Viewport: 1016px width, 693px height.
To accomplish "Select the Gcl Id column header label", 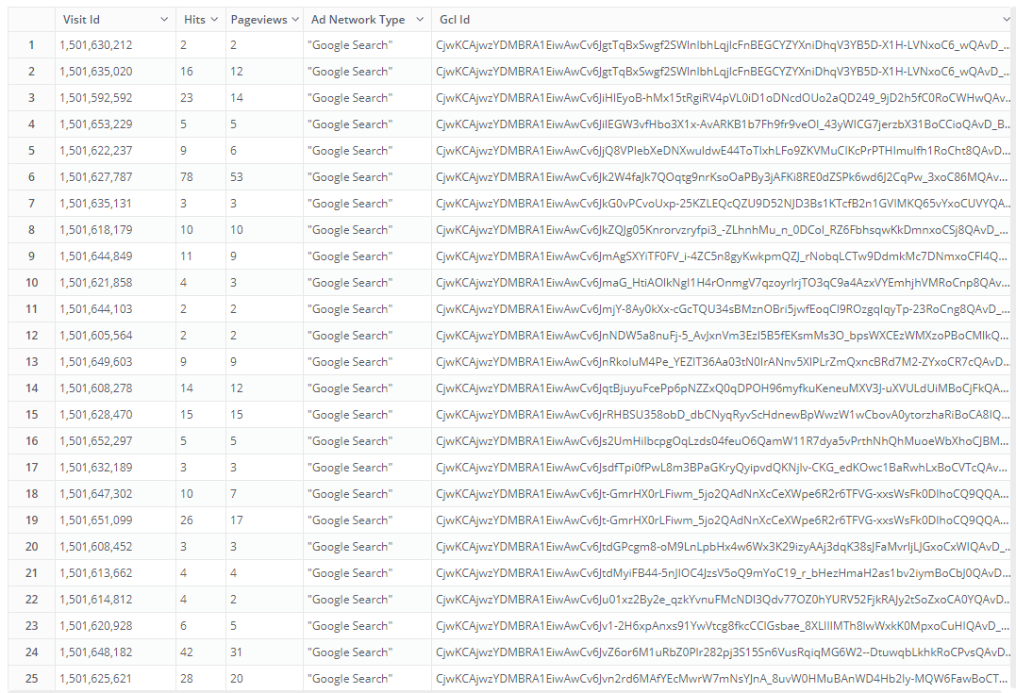I will click(x=455, y=20).
